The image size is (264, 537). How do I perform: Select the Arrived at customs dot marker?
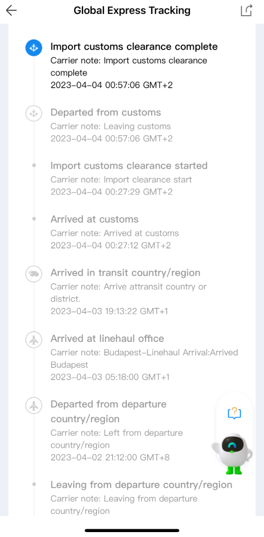[34, 219]
